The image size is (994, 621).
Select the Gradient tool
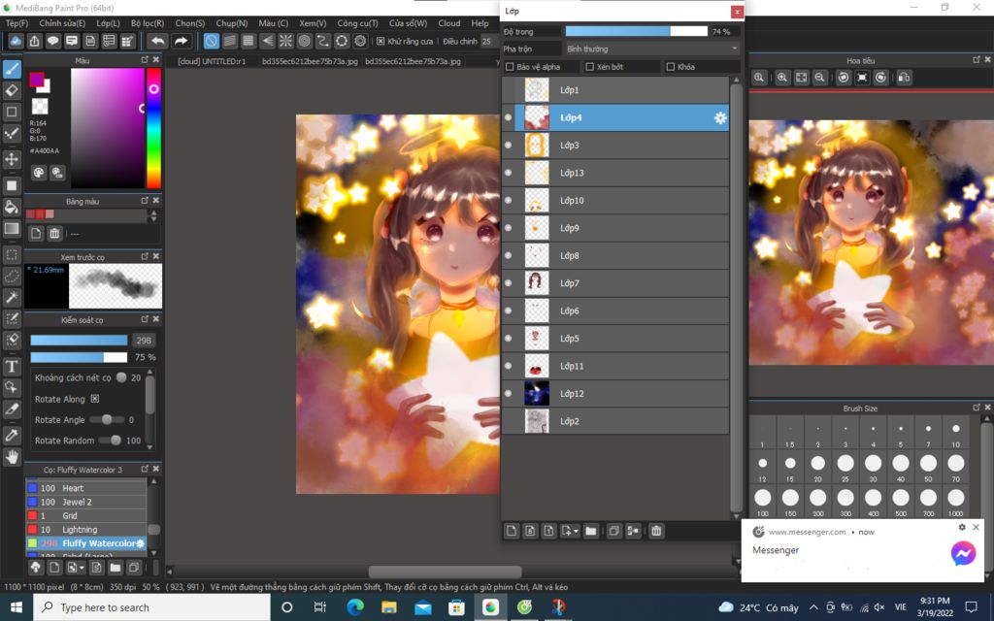click(x=12, y=228)
